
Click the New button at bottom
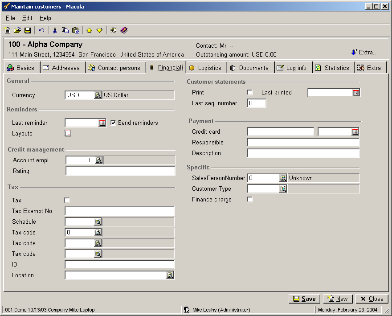[x=338, y=299]
